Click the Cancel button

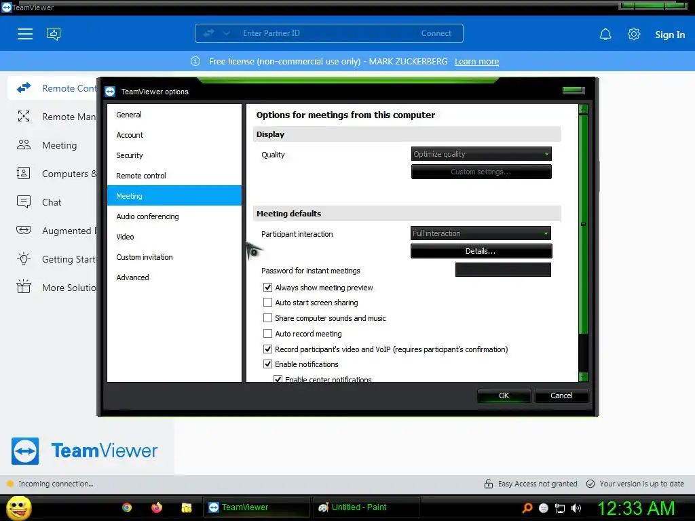tap(561, 395)
